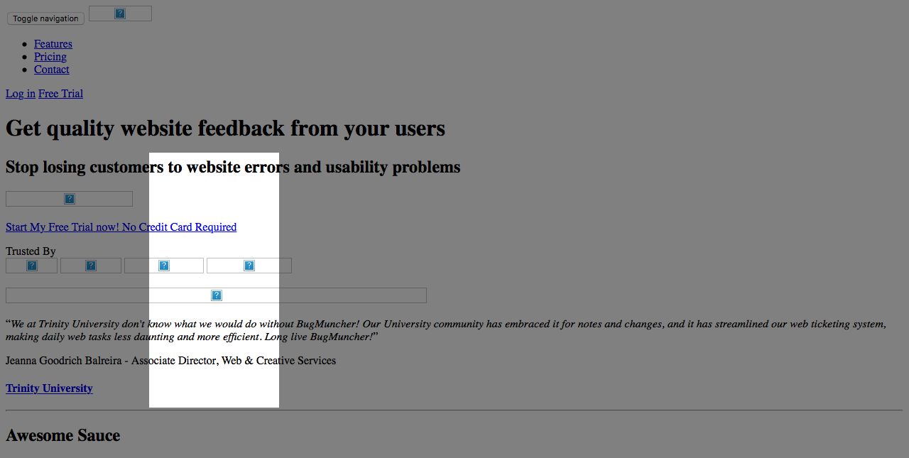The image size is (909, 458).
Task: Open the Trinity University link
Action: [x=49, y=388]
